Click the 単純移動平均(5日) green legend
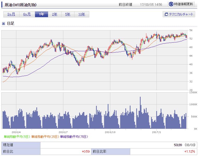The image size is (198, 156). tap(17, 137)
